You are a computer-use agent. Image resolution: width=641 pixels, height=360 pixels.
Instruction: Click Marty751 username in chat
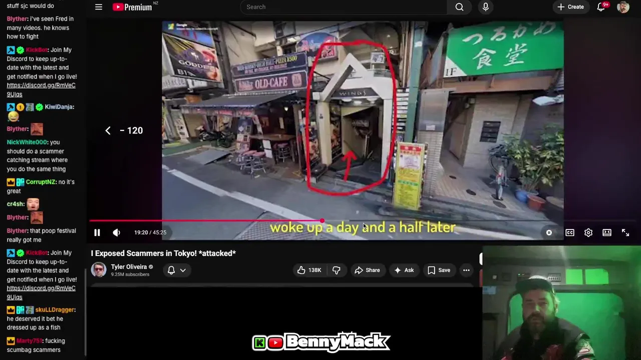30,341
